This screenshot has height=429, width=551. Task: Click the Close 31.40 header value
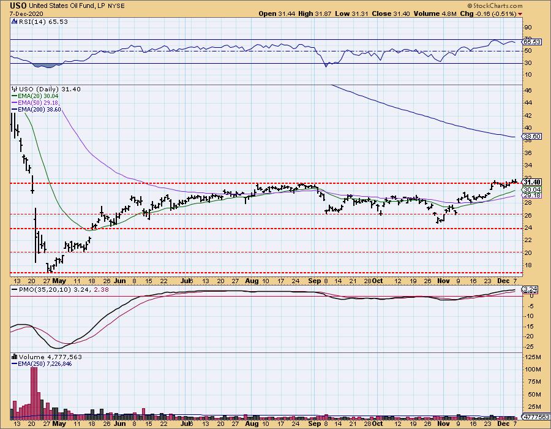click(x=391, y=13)
